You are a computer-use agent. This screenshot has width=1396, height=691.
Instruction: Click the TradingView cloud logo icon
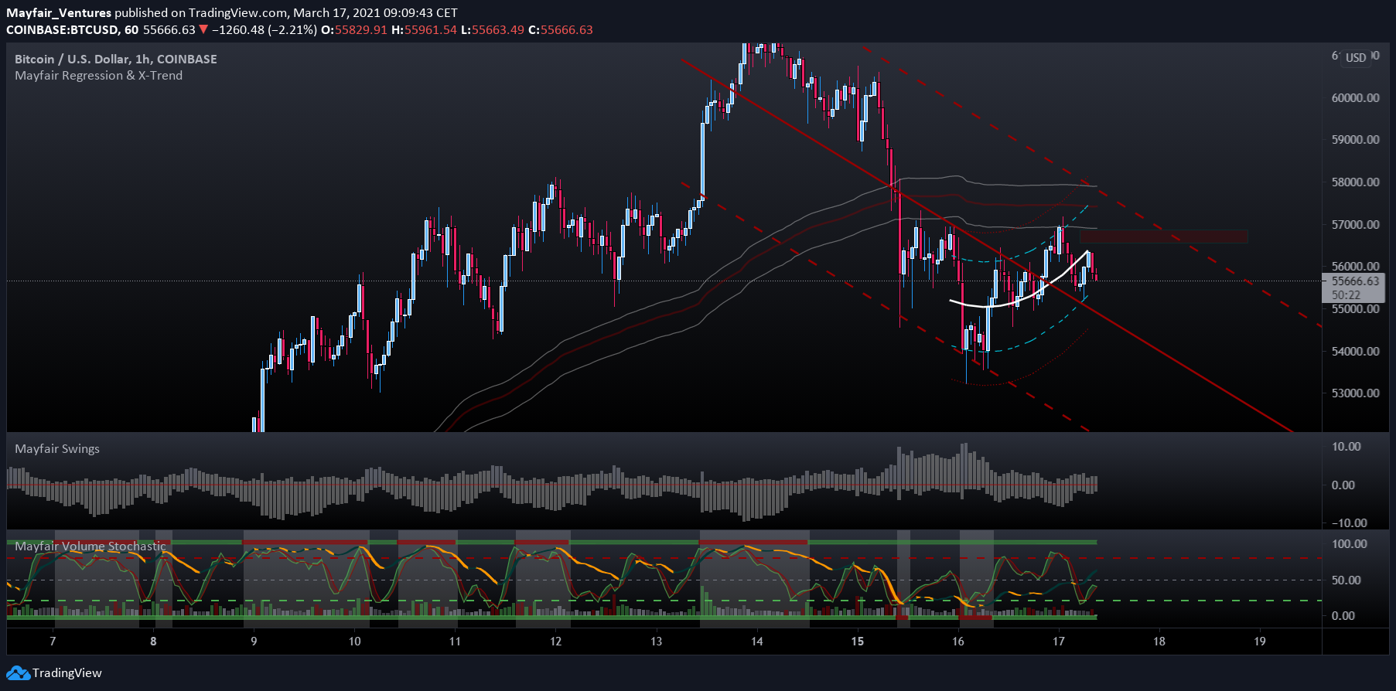pyautogui.click(x=18, y=673)
